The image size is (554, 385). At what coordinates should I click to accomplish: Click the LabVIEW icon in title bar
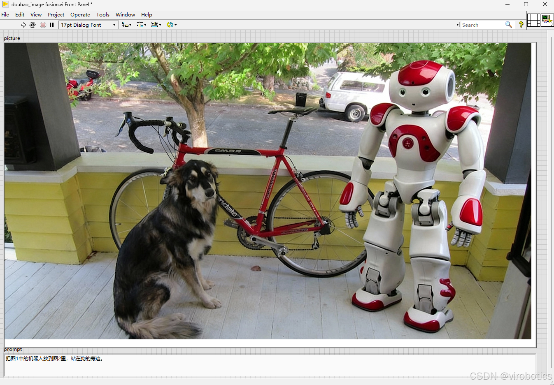[x=5, y=4]
